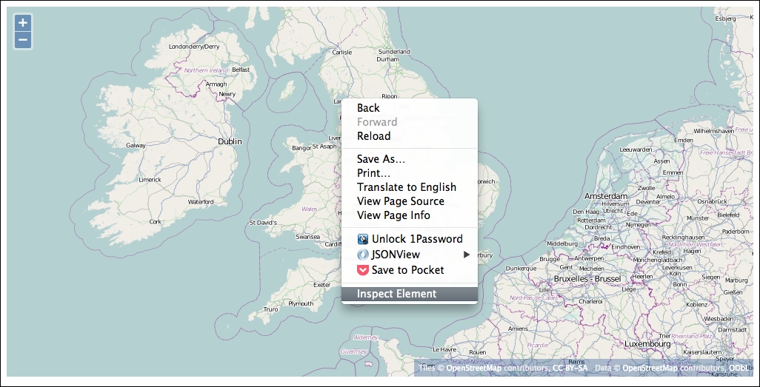Open the first OpenStreetMap attribution link
The width and height of the screenshot is (760, 387).
coord(474,368)
